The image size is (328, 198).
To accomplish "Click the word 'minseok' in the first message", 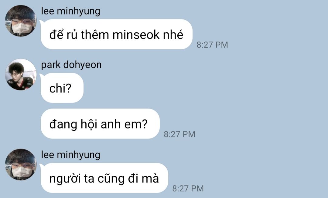I will point(136,35).
